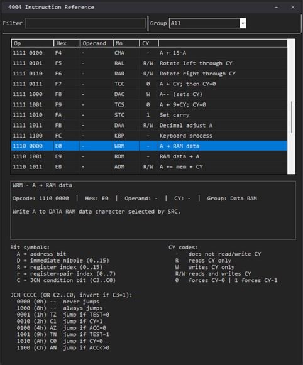Minimize the 4004 Instruction Reference window
Image resolution: width=303 pixels, height=365 pixels.
(x=276, y=7)
